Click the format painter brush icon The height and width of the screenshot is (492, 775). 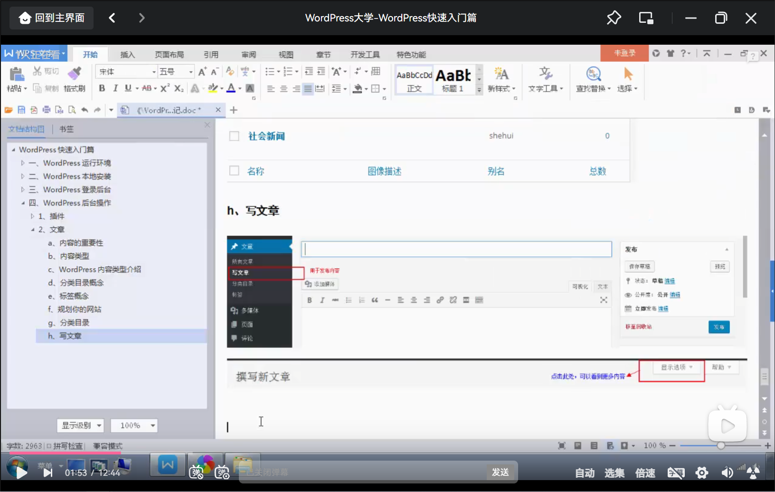click(75, 72)
